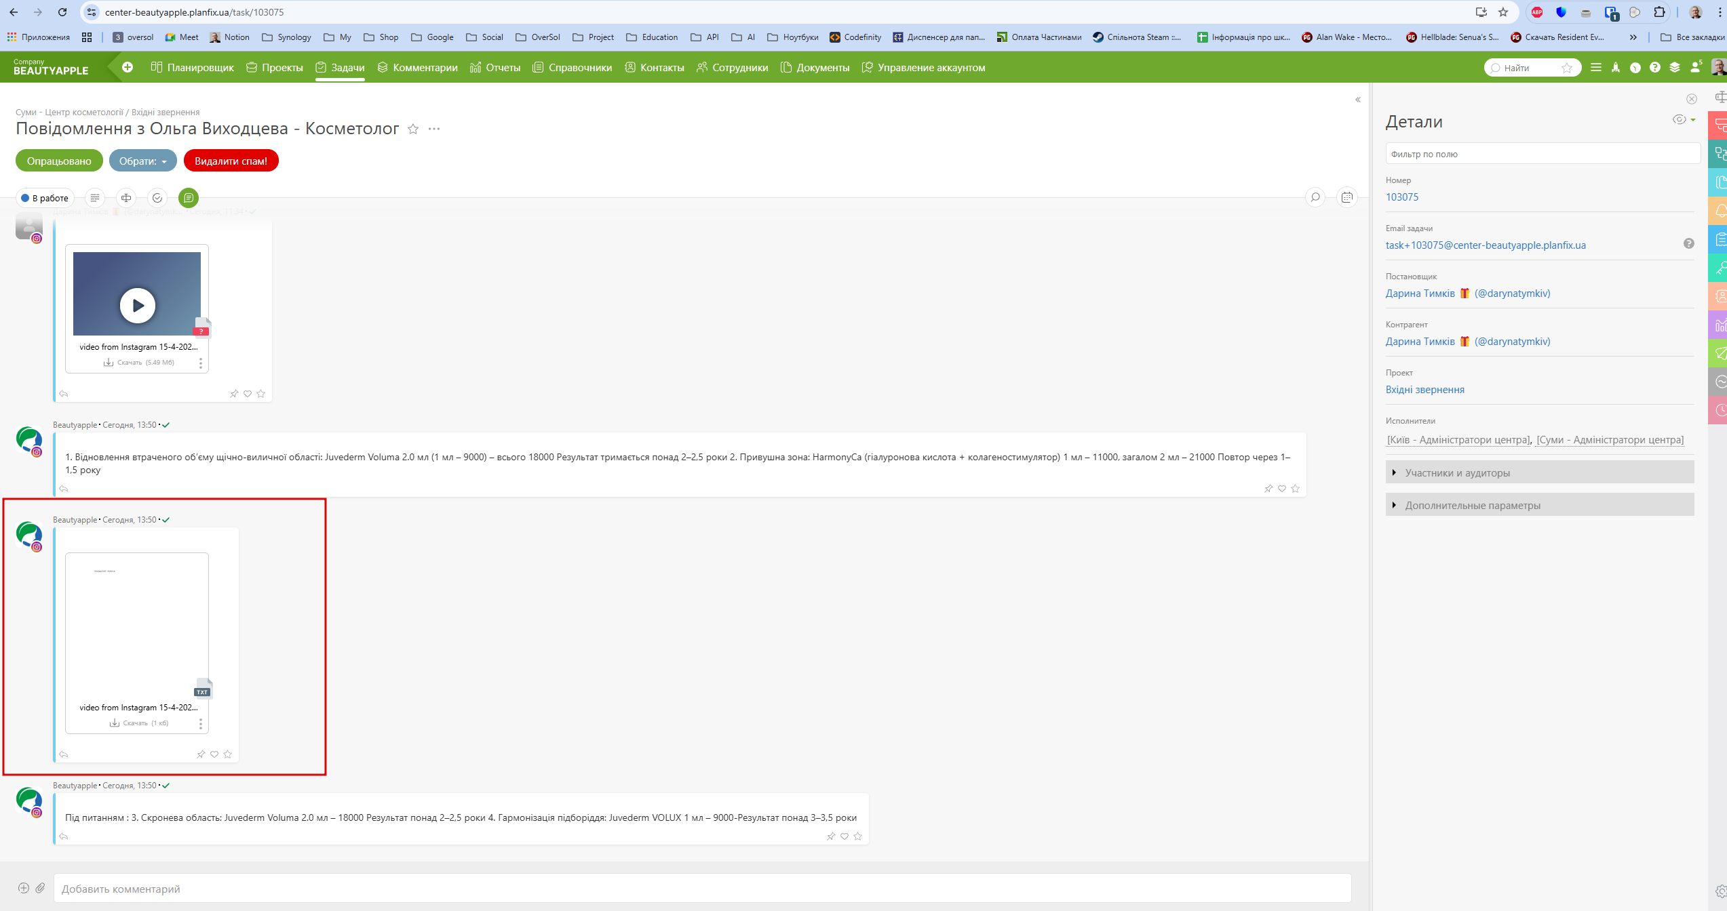The height and width of the screenshot is (911, 1727).
Task: Click the paperclip attach file icon
Action: pyautogui.click(x=41, y=888)
